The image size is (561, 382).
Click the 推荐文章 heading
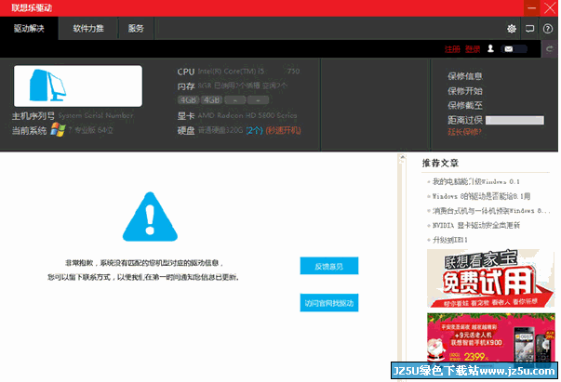(x=440, y=164)
